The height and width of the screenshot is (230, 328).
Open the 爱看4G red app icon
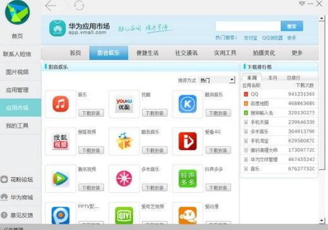187,141
